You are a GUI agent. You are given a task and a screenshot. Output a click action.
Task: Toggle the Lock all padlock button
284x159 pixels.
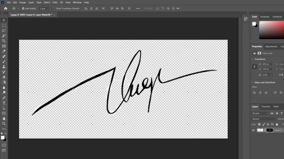pyautogui.click(x=277, y=124)
